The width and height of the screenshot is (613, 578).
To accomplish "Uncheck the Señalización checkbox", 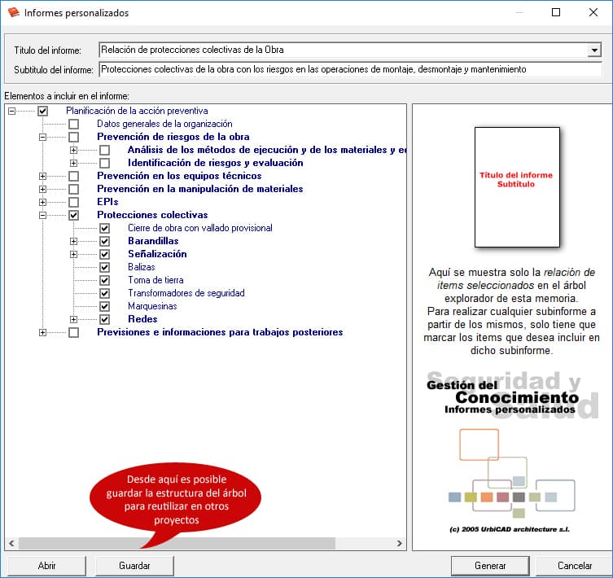I will tap(104, 254).
